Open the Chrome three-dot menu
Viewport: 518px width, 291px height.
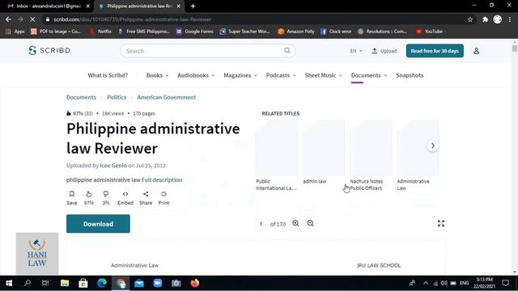tap(510, 19)
